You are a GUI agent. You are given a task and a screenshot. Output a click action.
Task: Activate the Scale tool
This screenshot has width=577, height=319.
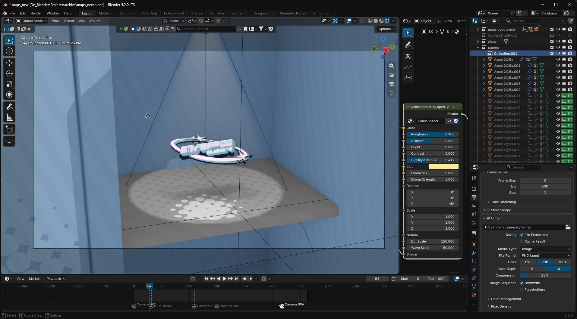(9, 84)
